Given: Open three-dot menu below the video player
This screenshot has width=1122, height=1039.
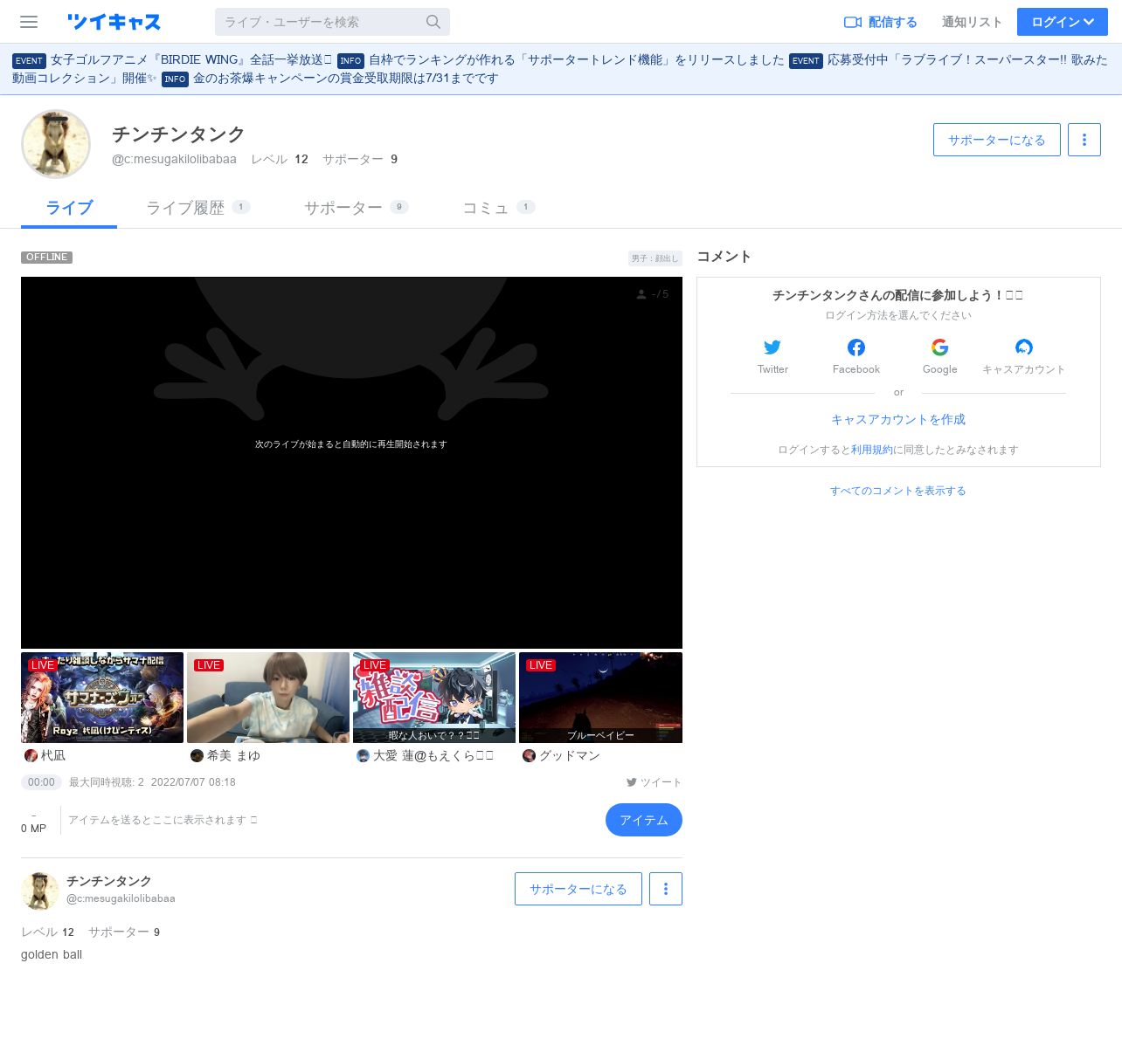Looking at the screenshot, I should point(665,889).
